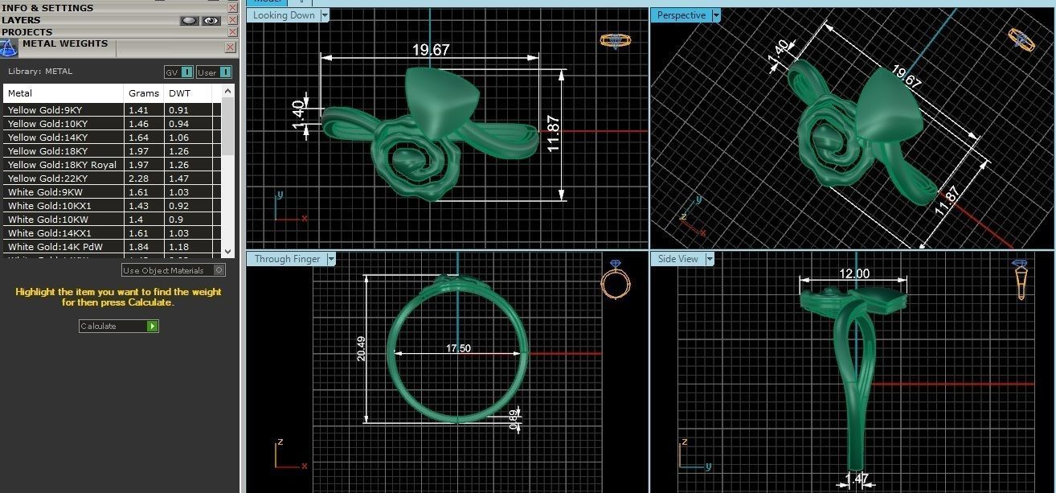Image resolution: width=1056 pixels, height=493 pixels.
Task: Click the 1.47 shank width dimension
Action: pos(857,479)
